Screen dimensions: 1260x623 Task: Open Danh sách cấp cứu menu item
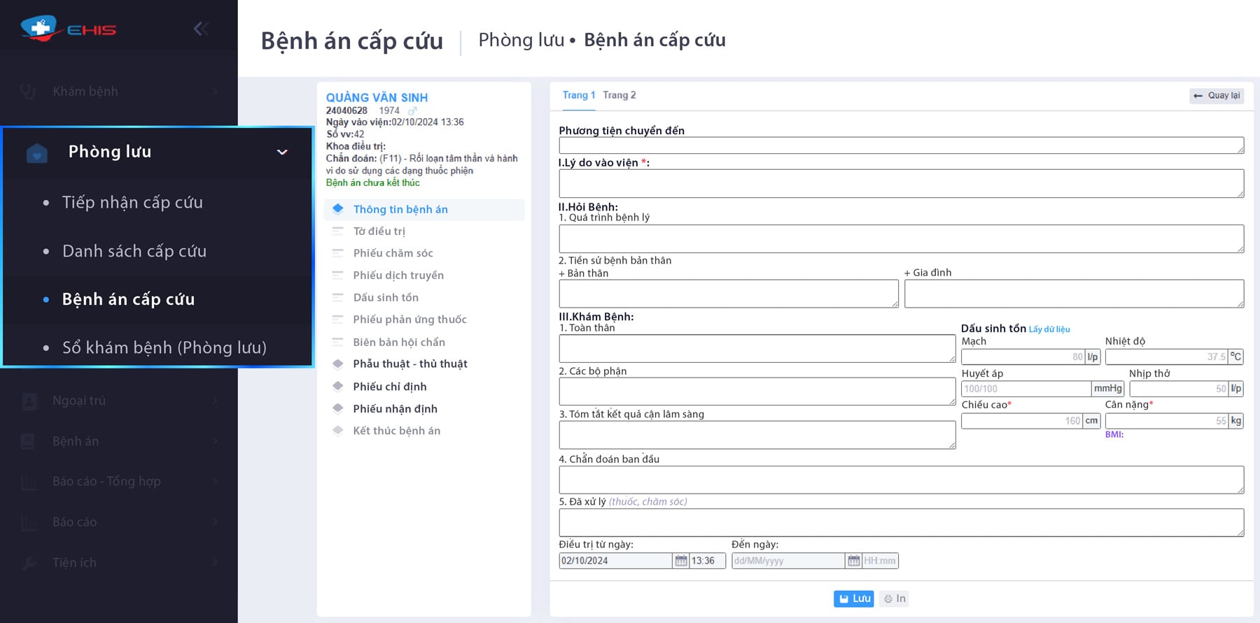point(134,251)
